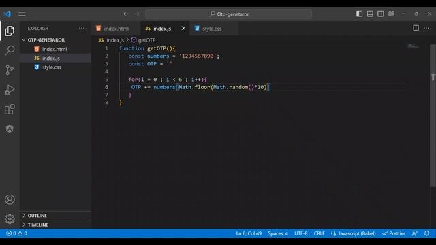Split the editor to the right

pyautogui.click(x=416, y=28)
